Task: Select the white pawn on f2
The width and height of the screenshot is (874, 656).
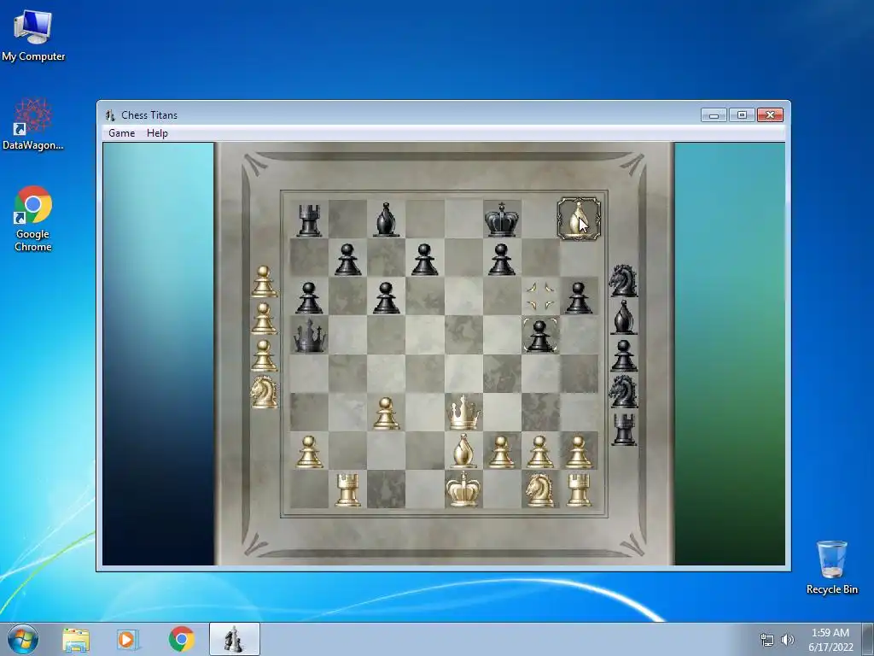Action: click(x=502, y=452)
